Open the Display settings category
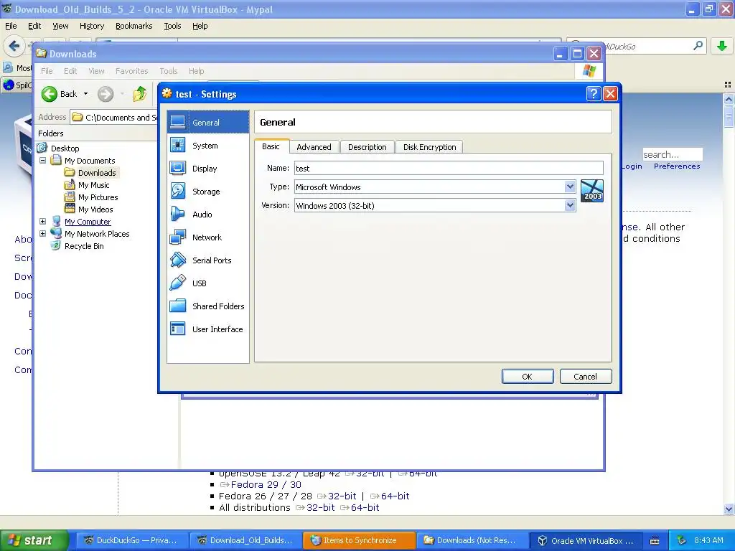735x551 pixels. point(207,169)
